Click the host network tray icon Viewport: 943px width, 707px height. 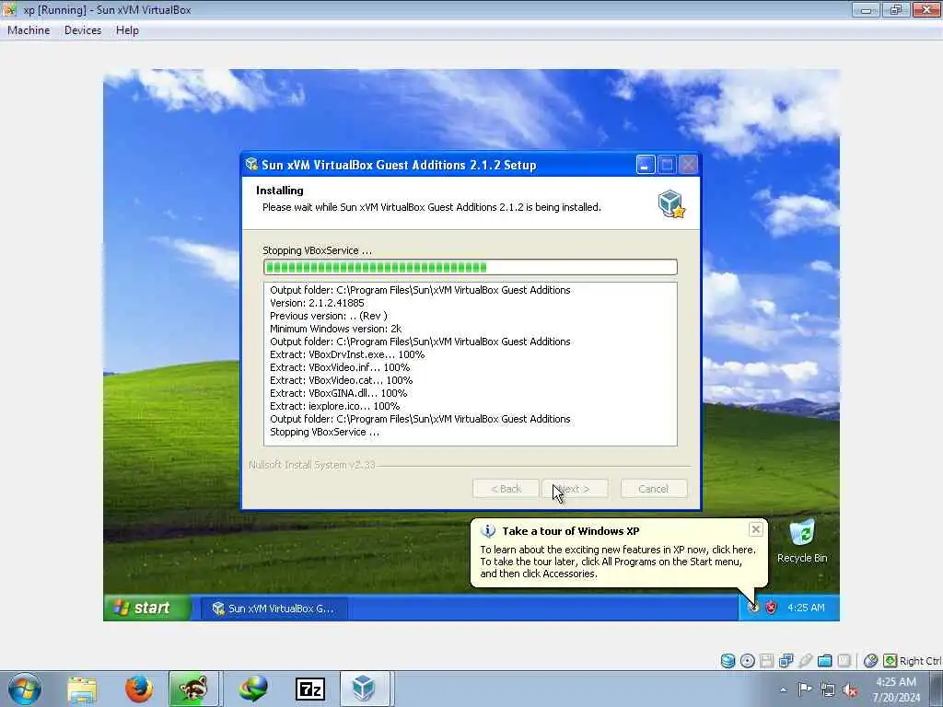click(828, 690)
